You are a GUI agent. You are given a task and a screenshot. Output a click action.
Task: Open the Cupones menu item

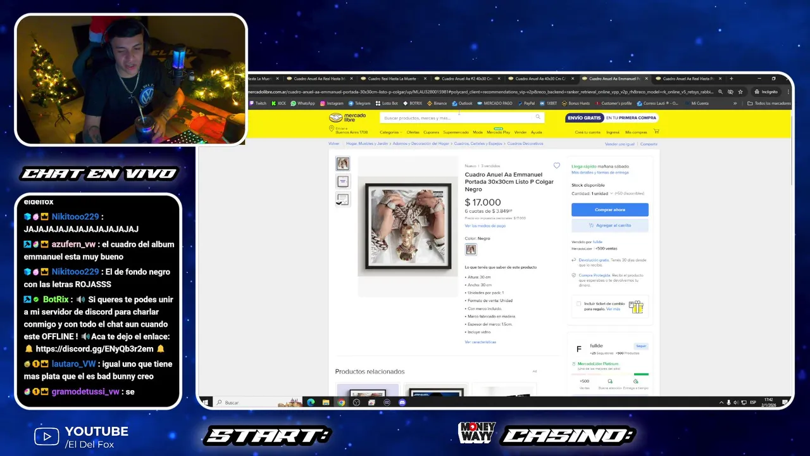tap(431, 132)
